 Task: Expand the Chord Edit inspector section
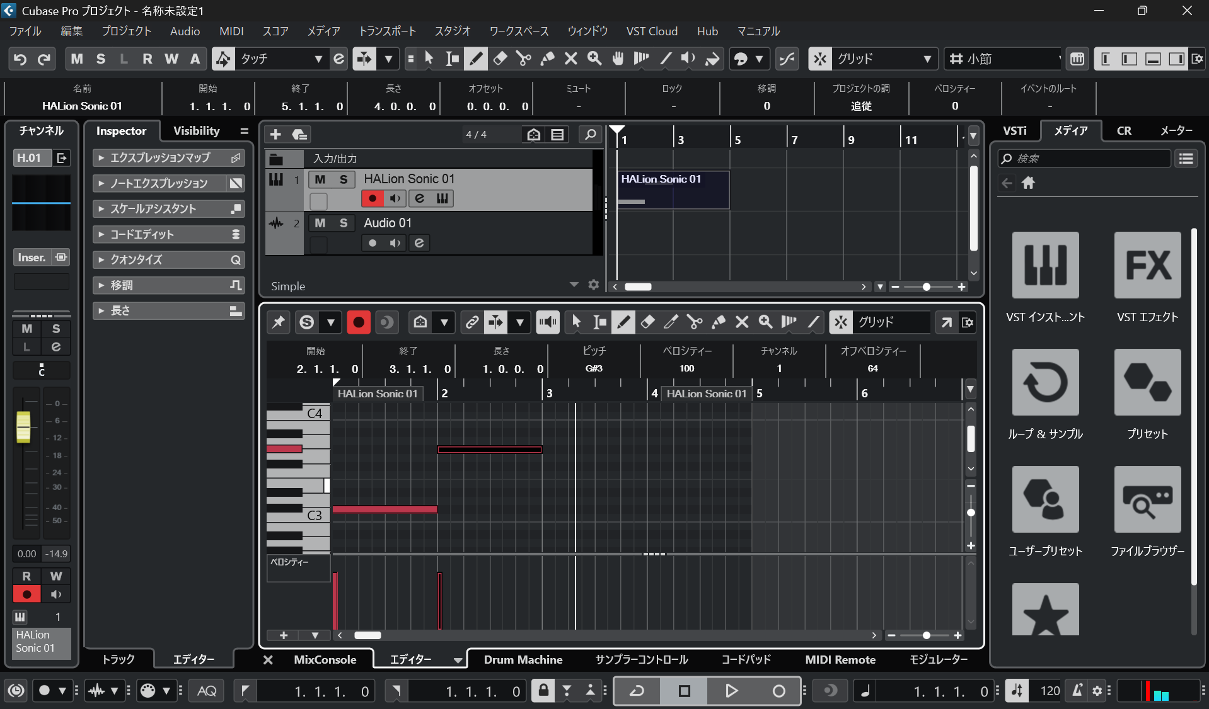point(168,234)
